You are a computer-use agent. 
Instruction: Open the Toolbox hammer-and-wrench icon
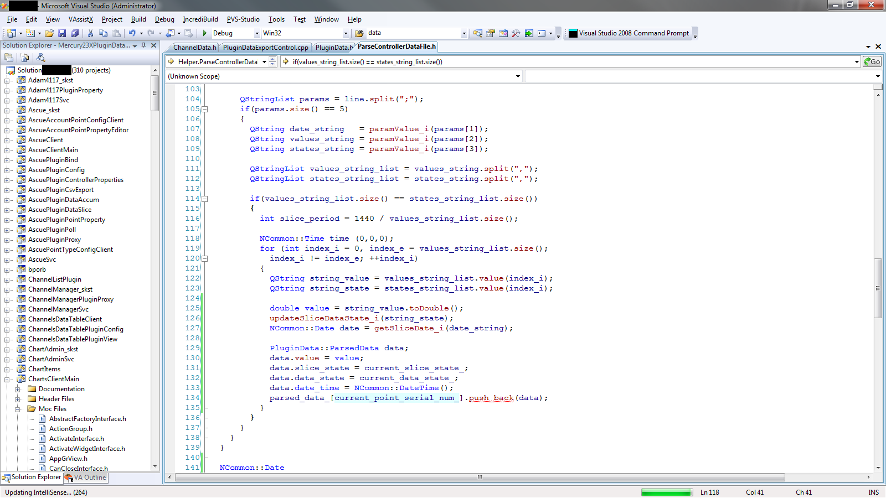click(516, 33)
